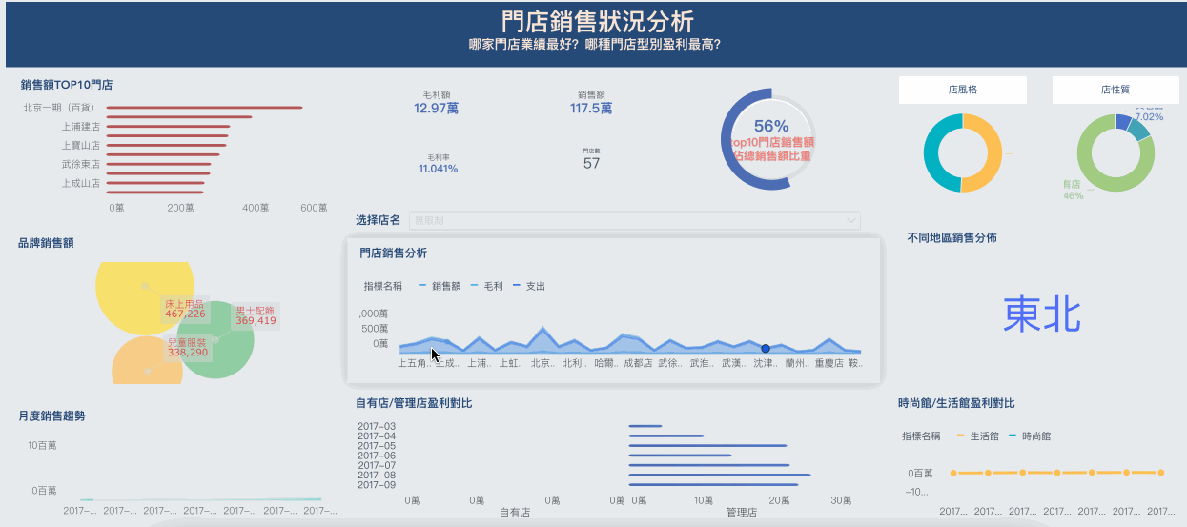Click the 品牌銷售額 panel title
Image resolution: width=1187 pixels, height=527 pixels.
coord(47,243)
